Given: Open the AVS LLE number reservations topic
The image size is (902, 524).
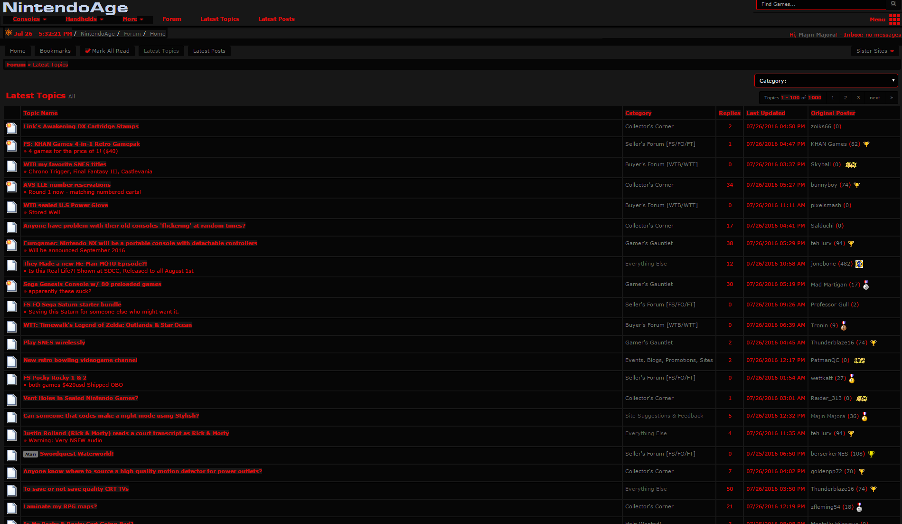Looking at the screenshot, I should coord(66,185).
